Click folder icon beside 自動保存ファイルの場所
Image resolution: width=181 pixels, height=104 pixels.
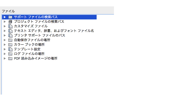[10, 40]
